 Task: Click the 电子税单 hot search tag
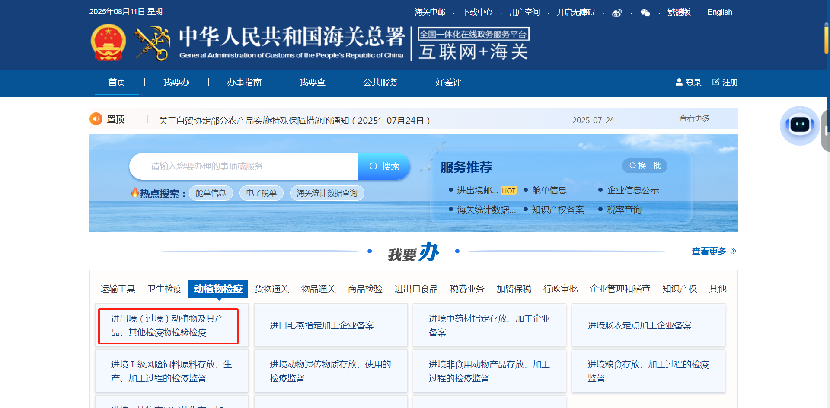pos(261,193)
